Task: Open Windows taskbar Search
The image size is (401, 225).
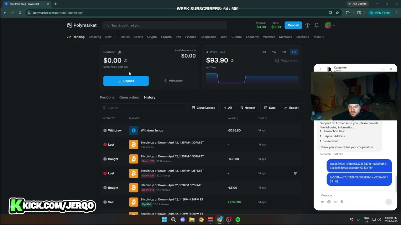Action: pyautogui.click(x=174, y=220)
